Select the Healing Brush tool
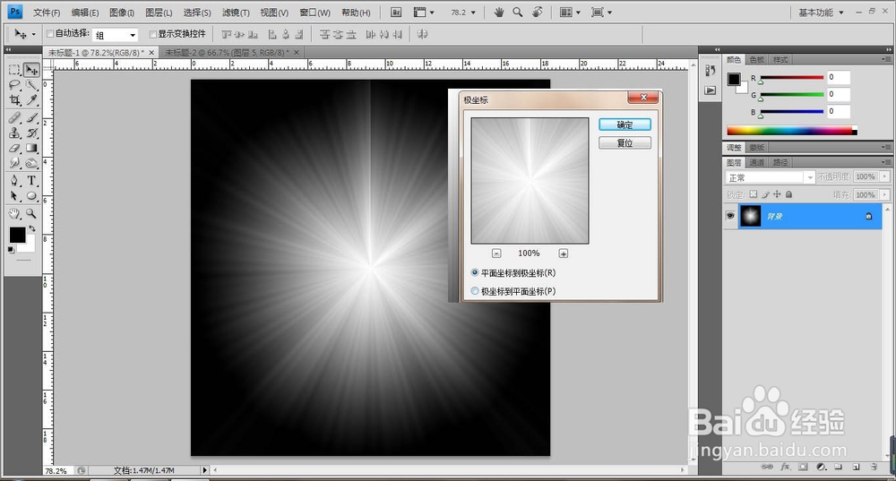This screenshot has width=896, height=481. pos(14,118)
